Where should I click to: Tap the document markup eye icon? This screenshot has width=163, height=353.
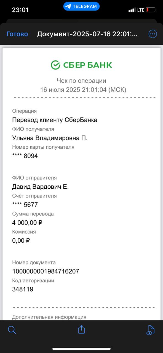pyautogui.click(x=150, y=330)
